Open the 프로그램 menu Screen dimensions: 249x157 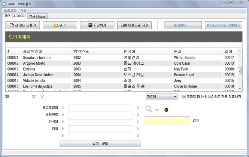point(10,10)
